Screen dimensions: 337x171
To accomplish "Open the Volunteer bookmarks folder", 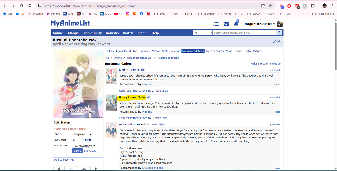I will pos(206,14).
